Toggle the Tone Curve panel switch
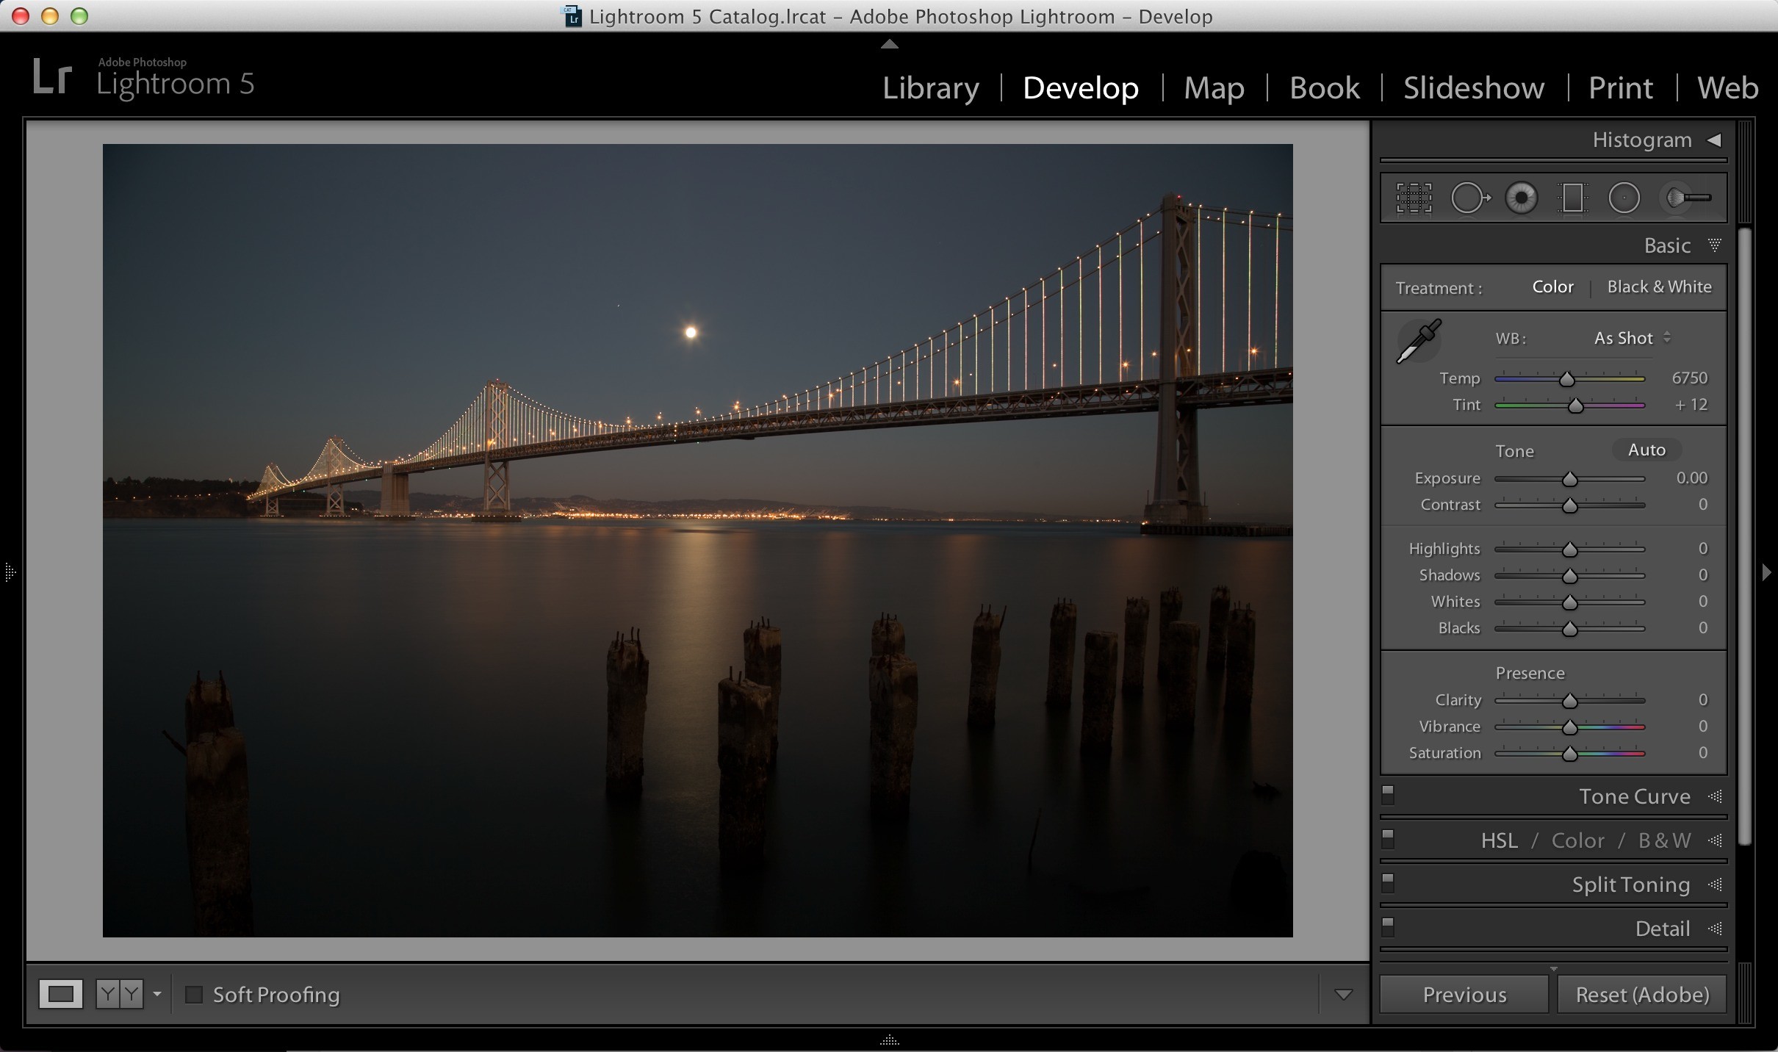 click(x=1388, y=795)
